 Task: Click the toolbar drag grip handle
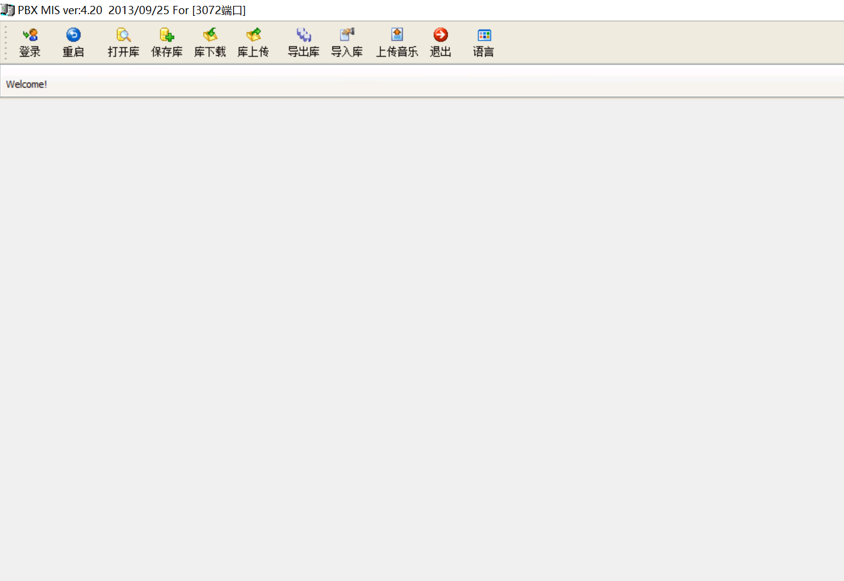click(x=5, y=43)
